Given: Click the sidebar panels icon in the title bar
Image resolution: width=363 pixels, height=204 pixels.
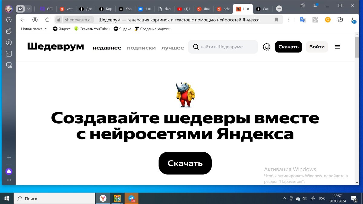Looking at the screenshot, I should [302, 5].
